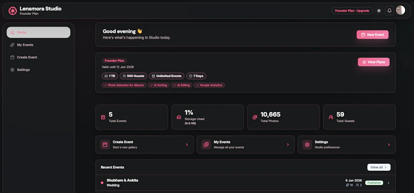This screenshot has height=193, width=414.
Task: Click the Valid until 12 Jun 2026 text
Action: pos(118,67)
